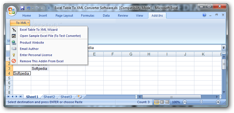Select column E header

pyautogui.click(x=94, y=54)
